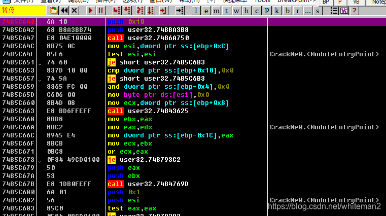Show Handles via 'h' button
Viewport: 386px width, 216px height.
coord(247,11)
